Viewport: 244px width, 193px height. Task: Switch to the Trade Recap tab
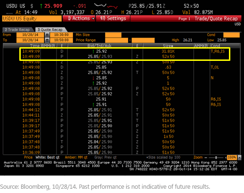click(18, 30)
